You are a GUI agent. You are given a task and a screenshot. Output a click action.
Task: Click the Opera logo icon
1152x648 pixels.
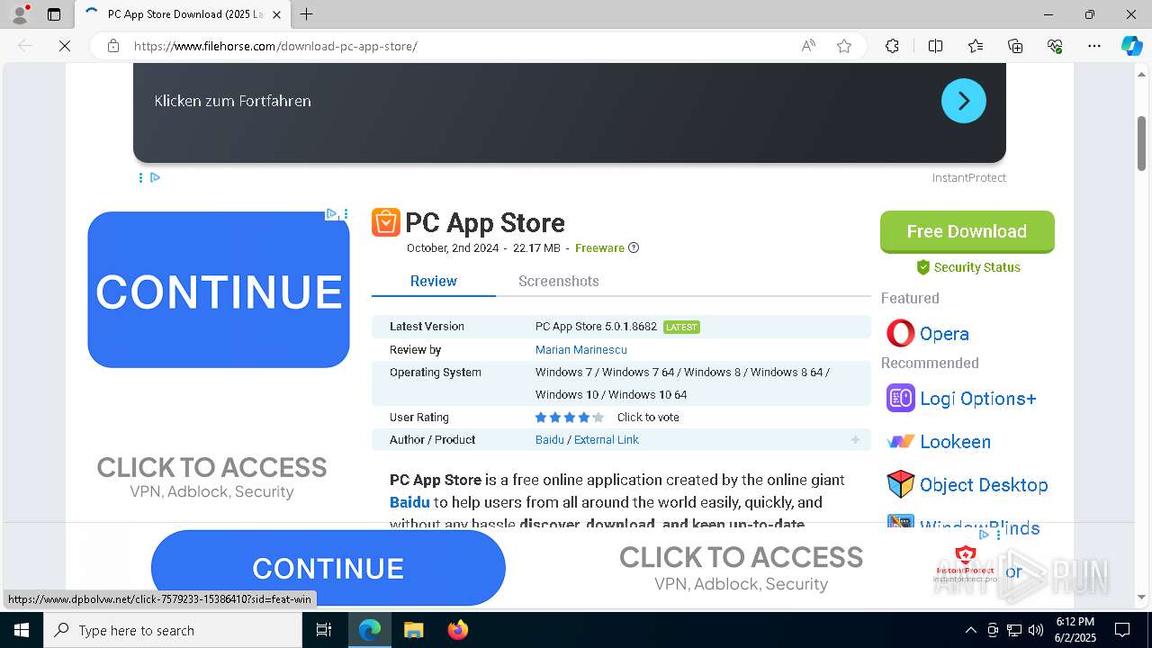[x=900, y=334]
